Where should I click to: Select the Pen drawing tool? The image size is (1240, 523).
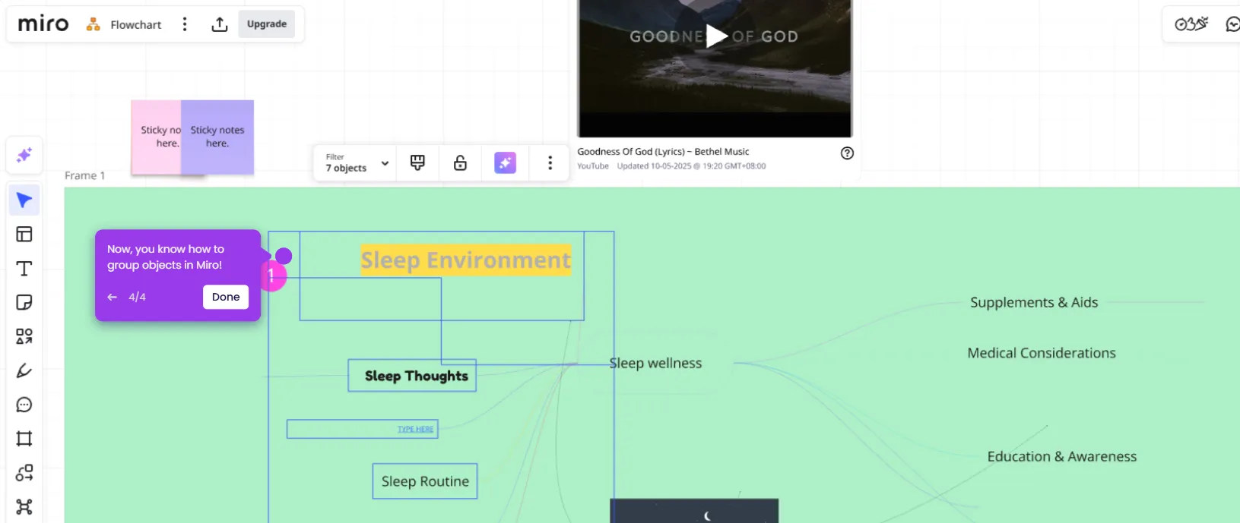pyautogui.click(x=24, y=370)
